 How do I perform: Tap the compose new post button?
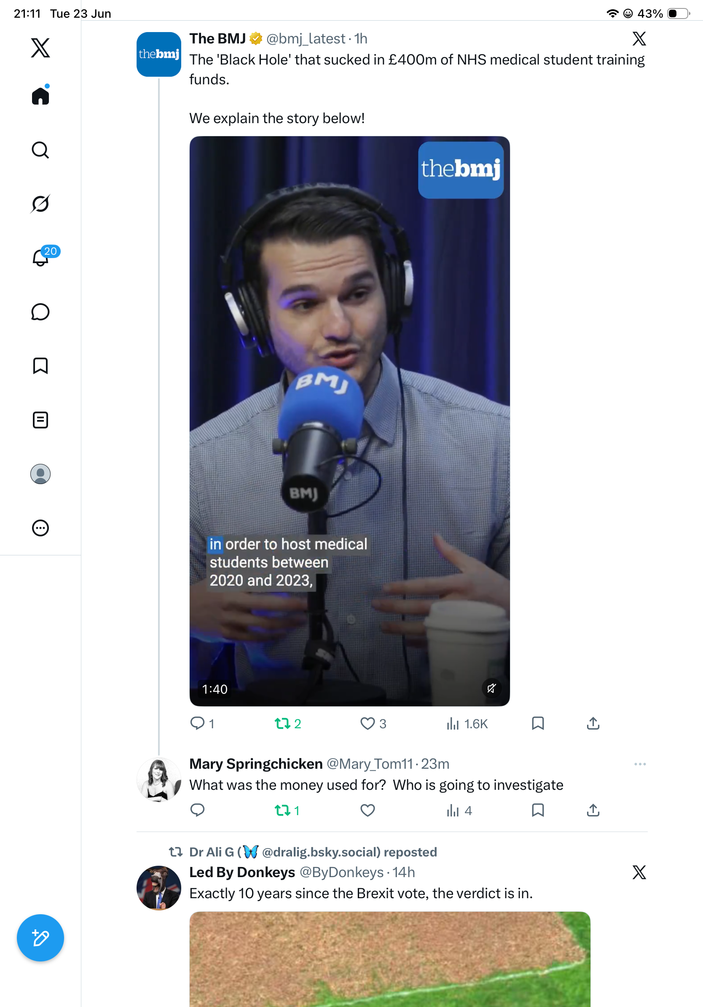pyautogui.click(x=40, y=938)
